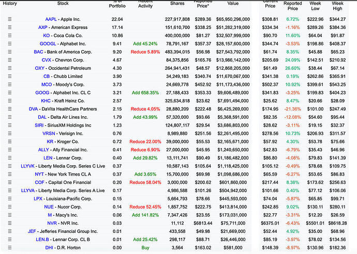Sort by the Stock column header
Viewport: 357px width, 254px height.
pyautogui.click(x=63, y=4)
